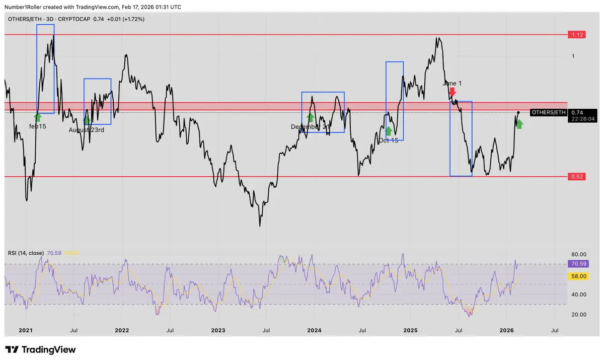Click the RSI (14, close) indicator legend
This screenshot has height=363, width=604.
click(x=25, y=253)
